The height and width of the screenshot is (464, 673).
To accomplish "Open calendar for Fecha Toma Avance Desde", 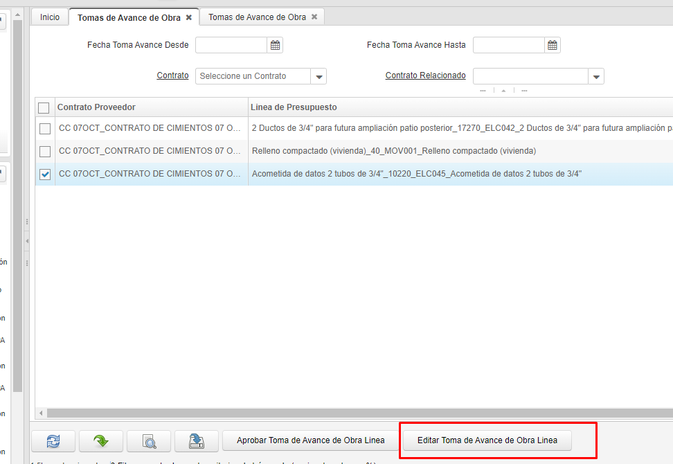I will 275,45.
